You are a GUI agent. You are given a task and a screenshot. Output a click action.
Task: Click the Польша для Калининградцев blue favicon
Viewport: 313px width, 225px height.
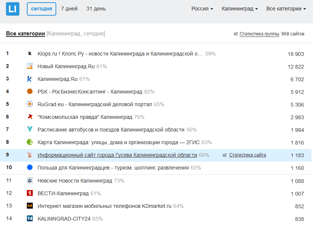click(x=30, y=168)
